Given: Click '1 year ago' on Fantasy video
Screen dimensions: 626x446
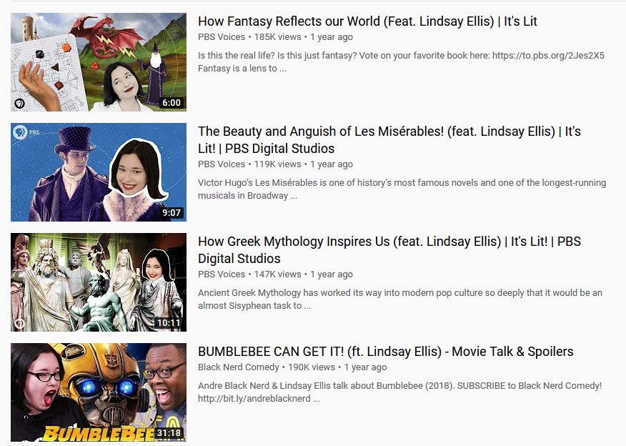Looking at the screenshot, I should pos(332,37).
